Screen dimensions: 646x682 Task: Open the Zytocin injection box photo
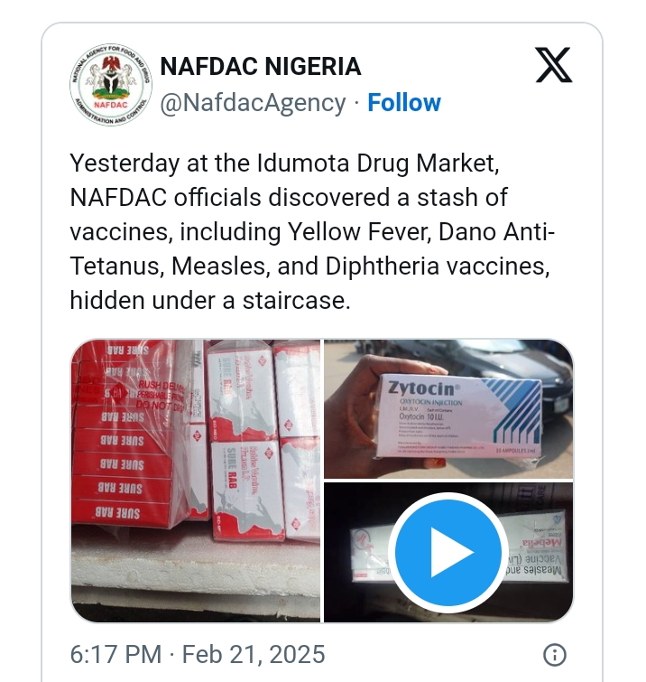click(448, 408)
